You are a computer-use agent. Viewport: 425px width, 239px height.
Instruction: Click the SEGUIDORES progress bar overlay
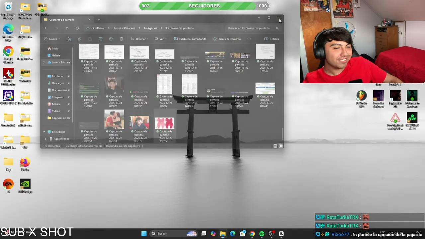click(x=204, y=6)
